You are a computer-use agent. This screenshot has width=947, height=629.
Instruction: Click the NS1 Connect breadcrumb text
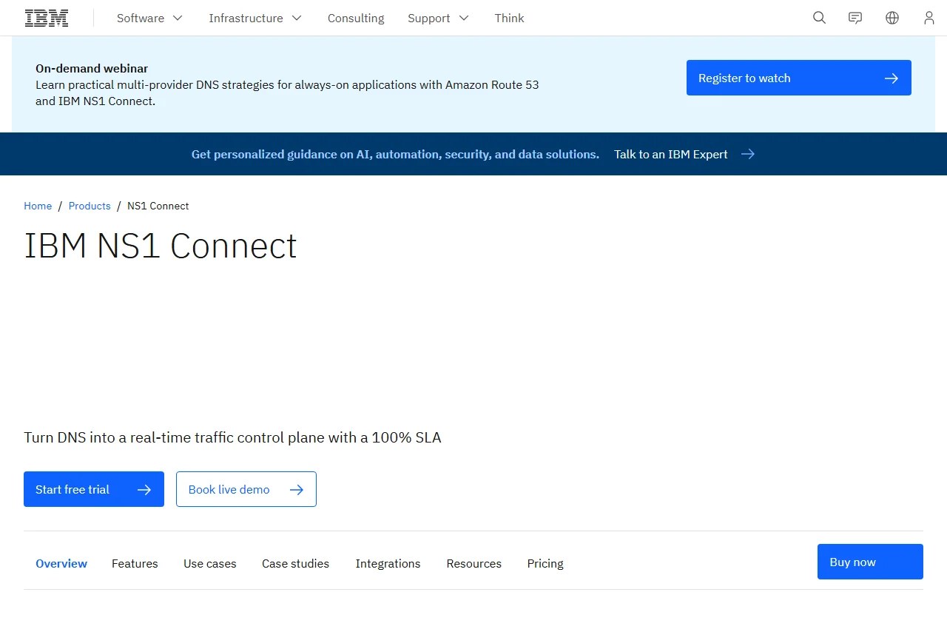pos(158,206)
